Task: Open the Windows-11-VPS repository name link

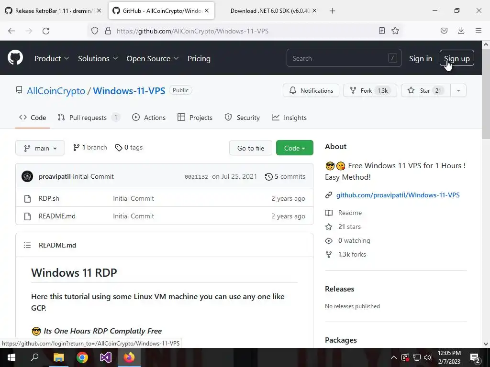Action: (129, 91)
